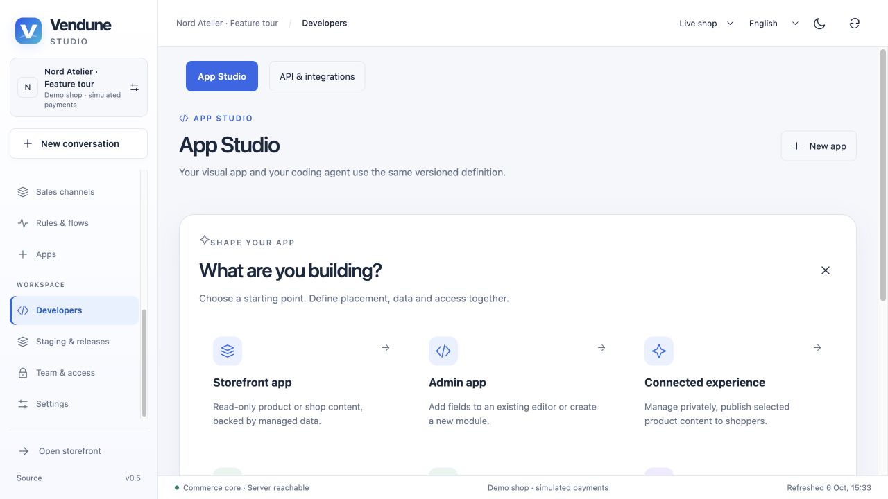888x499 pixels.
Task: Click the v0.5 version label
Action: point(133,478)
